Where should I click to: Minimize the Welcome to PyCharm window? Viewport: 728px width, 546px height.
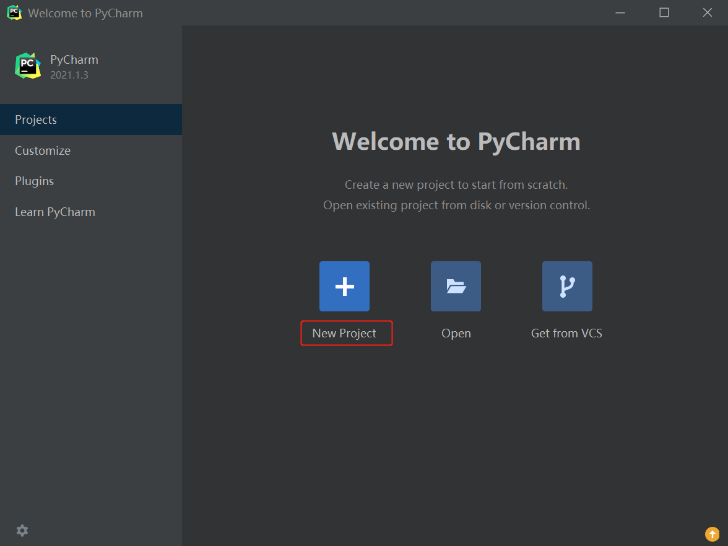(x=620, y=12)
